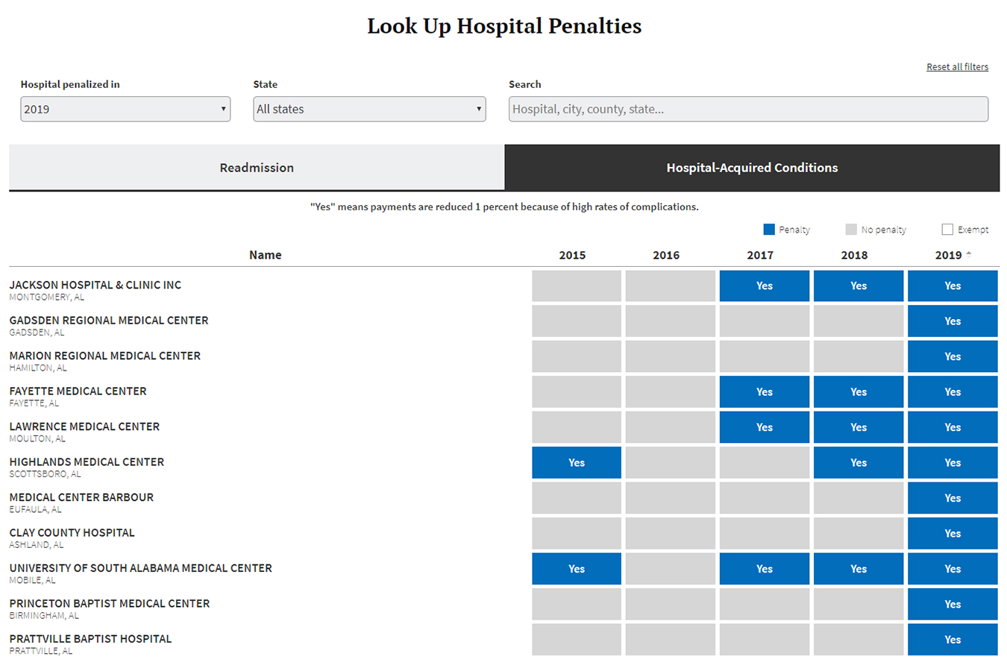This screenshot has height=671, width=1007.
Task: Click the gray No penalty legend swatch
Action: 851,230
